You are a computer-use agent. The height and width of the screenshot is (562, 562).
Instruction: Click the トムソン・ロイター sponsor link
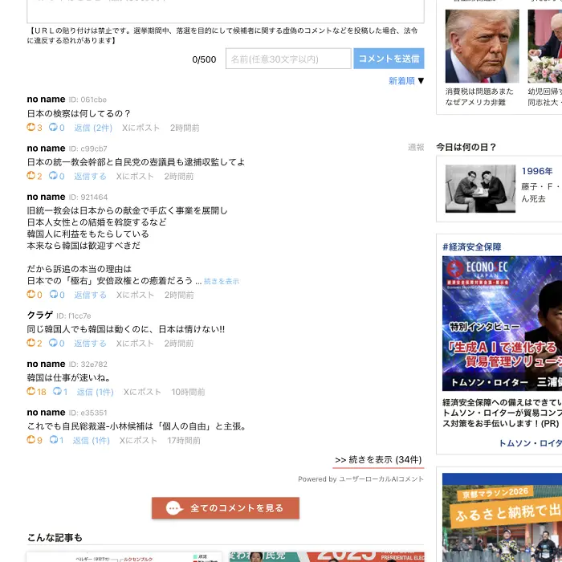click(530, 443)
